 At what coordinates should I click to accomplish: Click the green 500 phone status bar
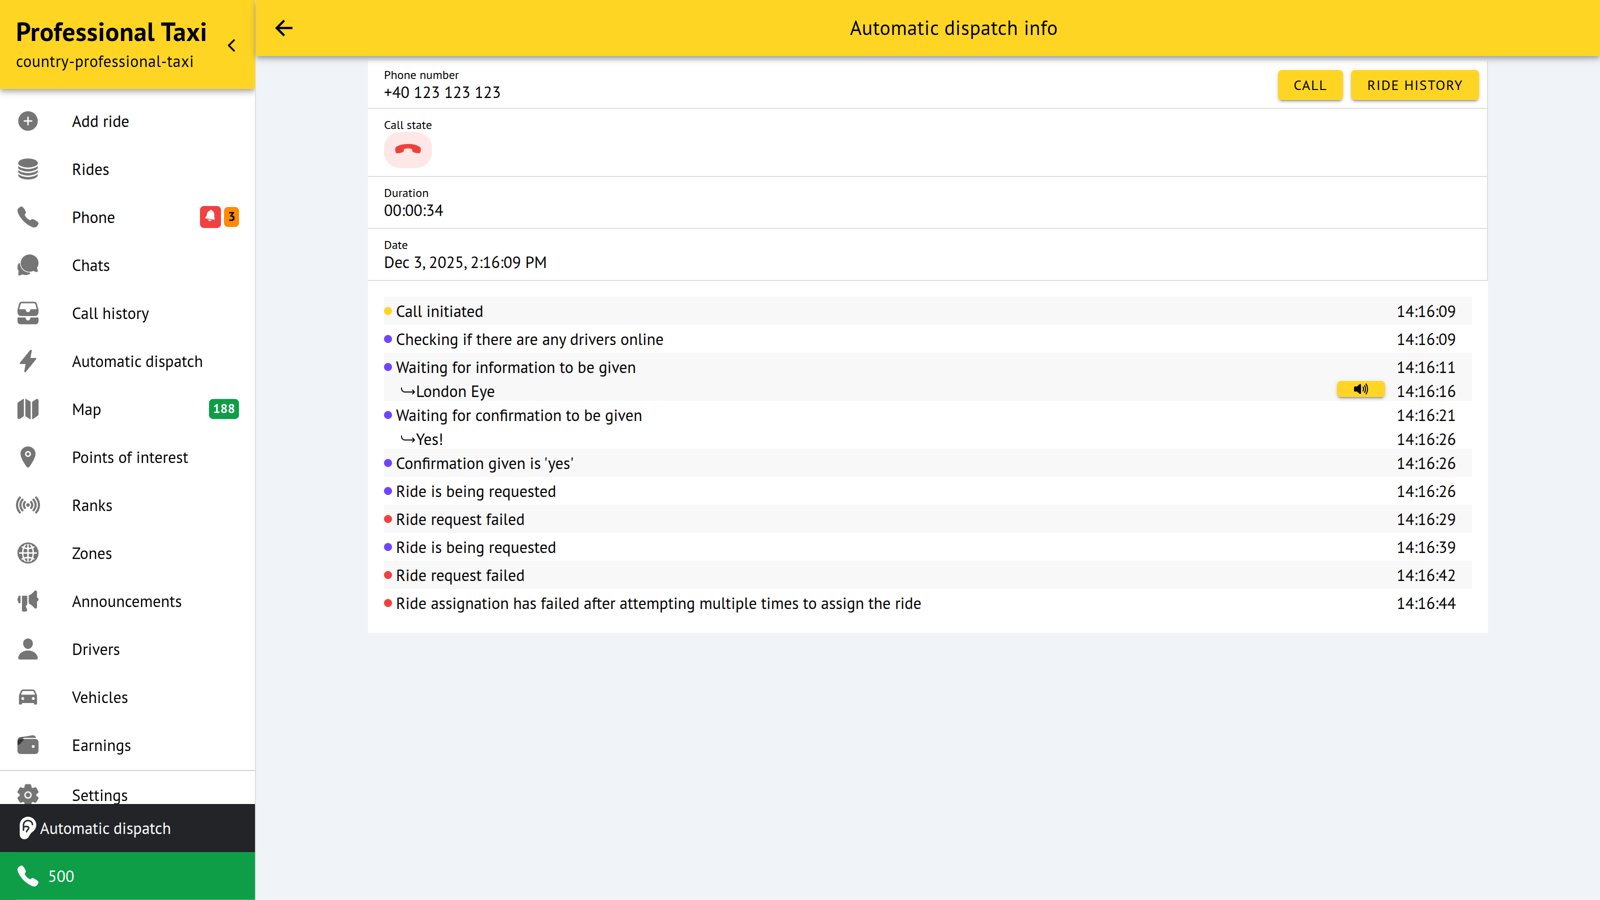pyautogui.click(x=127, y=876)
